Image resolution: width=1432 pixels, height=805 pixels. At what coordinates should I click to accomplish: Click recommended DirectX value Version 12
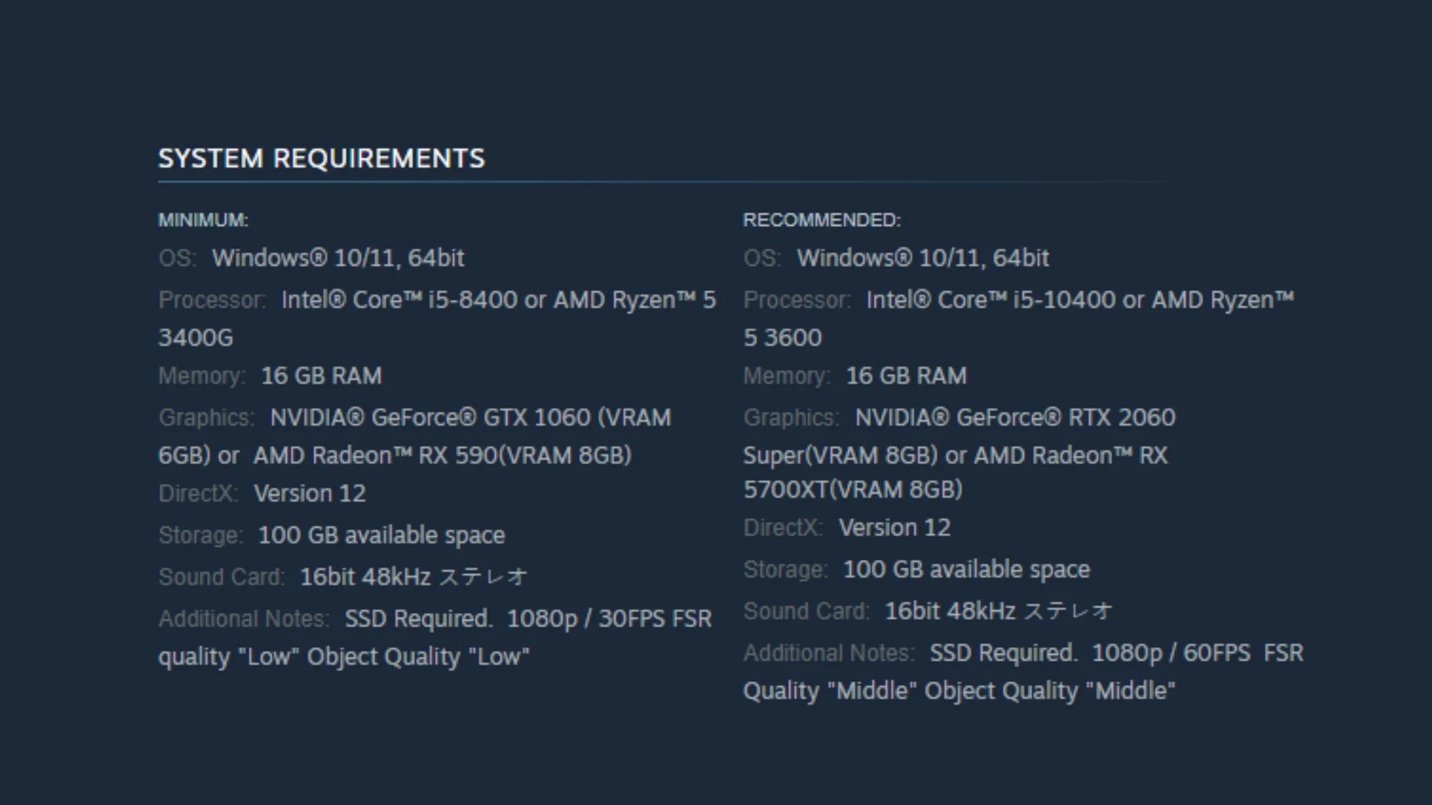click(895, 528)
